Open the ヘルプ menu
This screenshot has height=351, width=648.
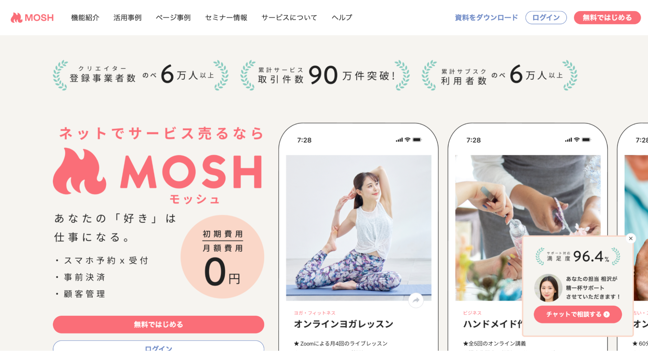pos(342,17)
